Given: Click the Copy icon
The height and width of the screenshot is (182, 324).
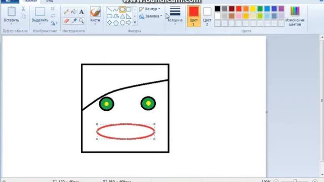Looking at the screenshot, I should point(23,16).
